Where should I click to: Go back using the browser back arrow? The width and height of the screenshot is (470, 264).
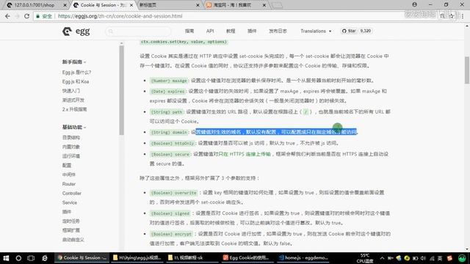pos(7,16)
